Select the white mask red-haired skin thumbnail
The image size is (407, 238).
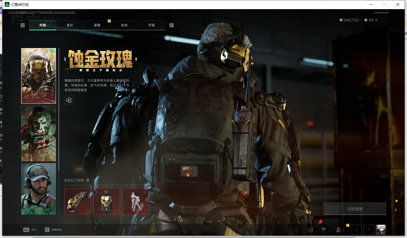[x=39, y=133]
